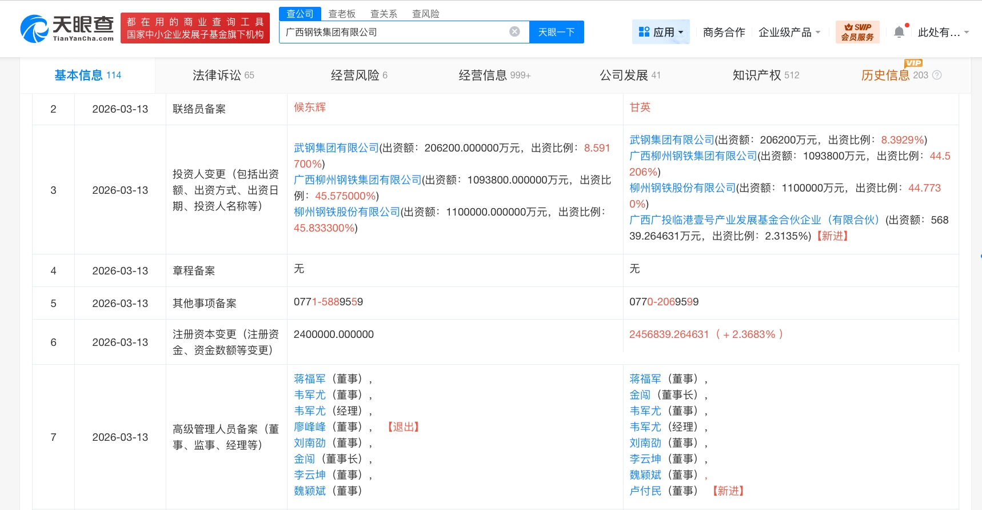Open the user account dropdown
The width and height of the screenshot is (982, 510).
(x=966, y=33)
